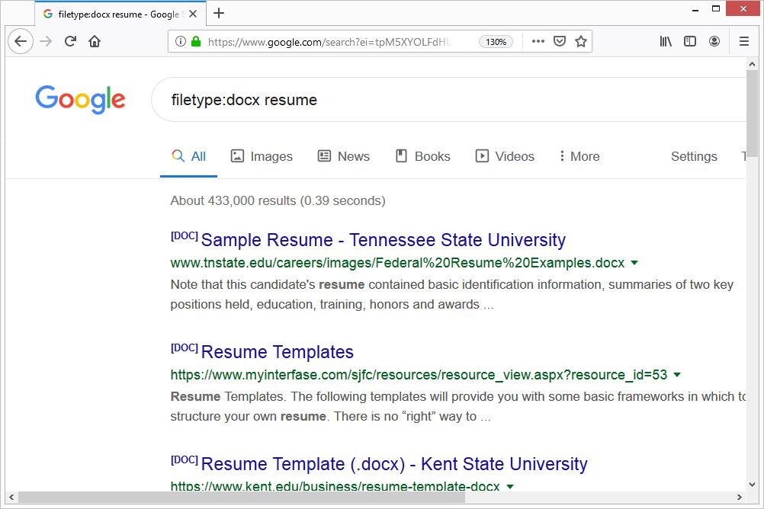The image size is (764, 509).
Task: Expand options arrow for kent.edu result
Action: (x=510, y=487)
